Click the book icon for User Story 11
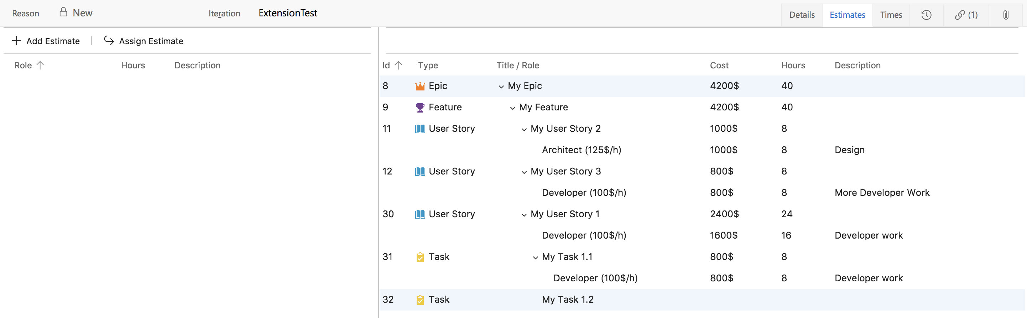Image resolution: width=1027 pixels, height=318 pixels. pos(420,129)
